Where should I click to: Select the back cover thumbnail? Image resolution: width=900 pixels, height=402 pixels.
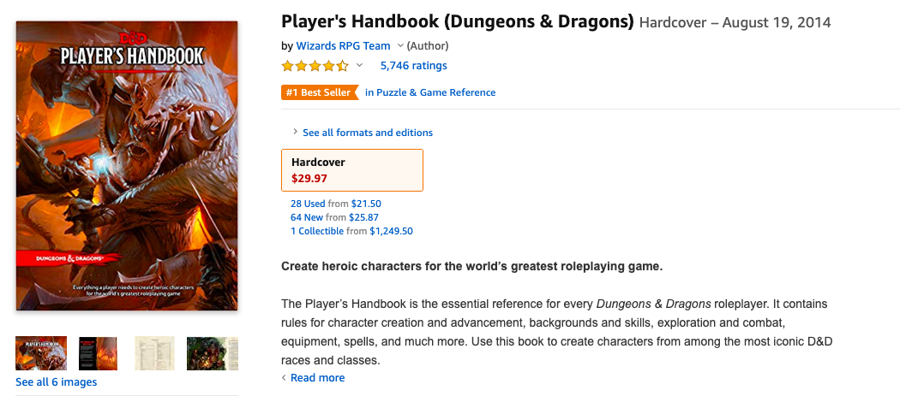pos(98,353)
